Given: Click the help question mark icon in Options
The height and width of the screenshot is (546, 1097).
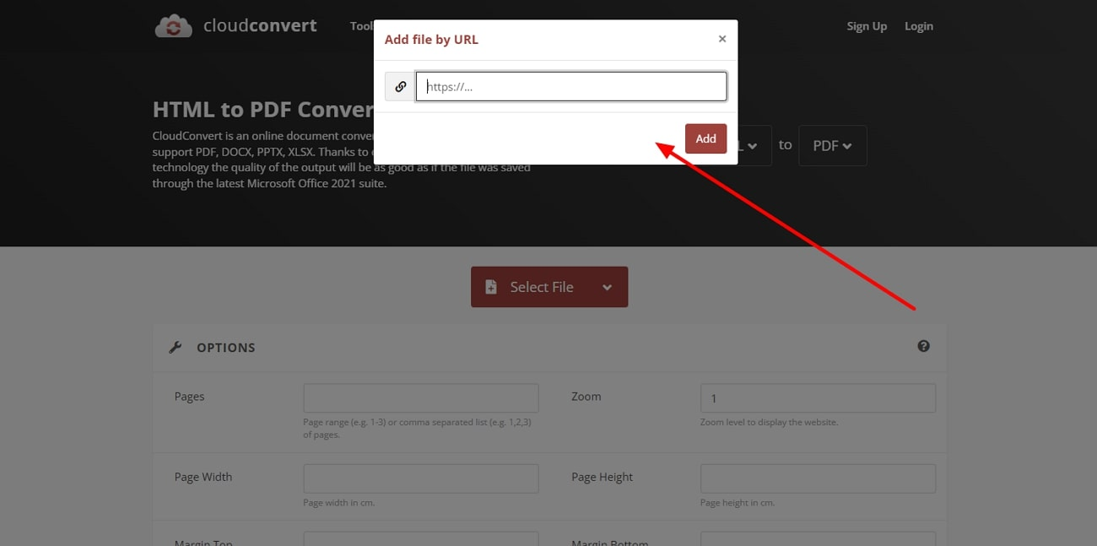Looking at the screenshot, I should [x=924, y=346].
